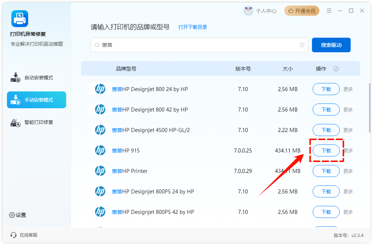Open 个人中心

click(266, 11)
